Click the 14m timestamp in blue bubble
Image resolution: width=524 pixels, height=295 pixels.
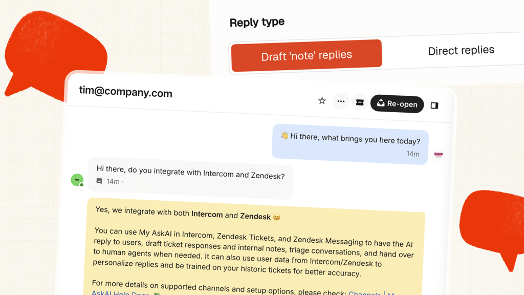413,154
